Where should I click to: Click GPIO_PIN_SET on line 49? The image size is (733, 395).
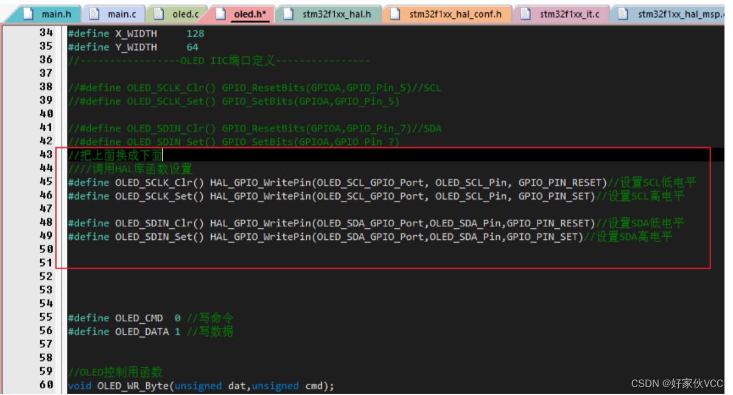(542, 236)
